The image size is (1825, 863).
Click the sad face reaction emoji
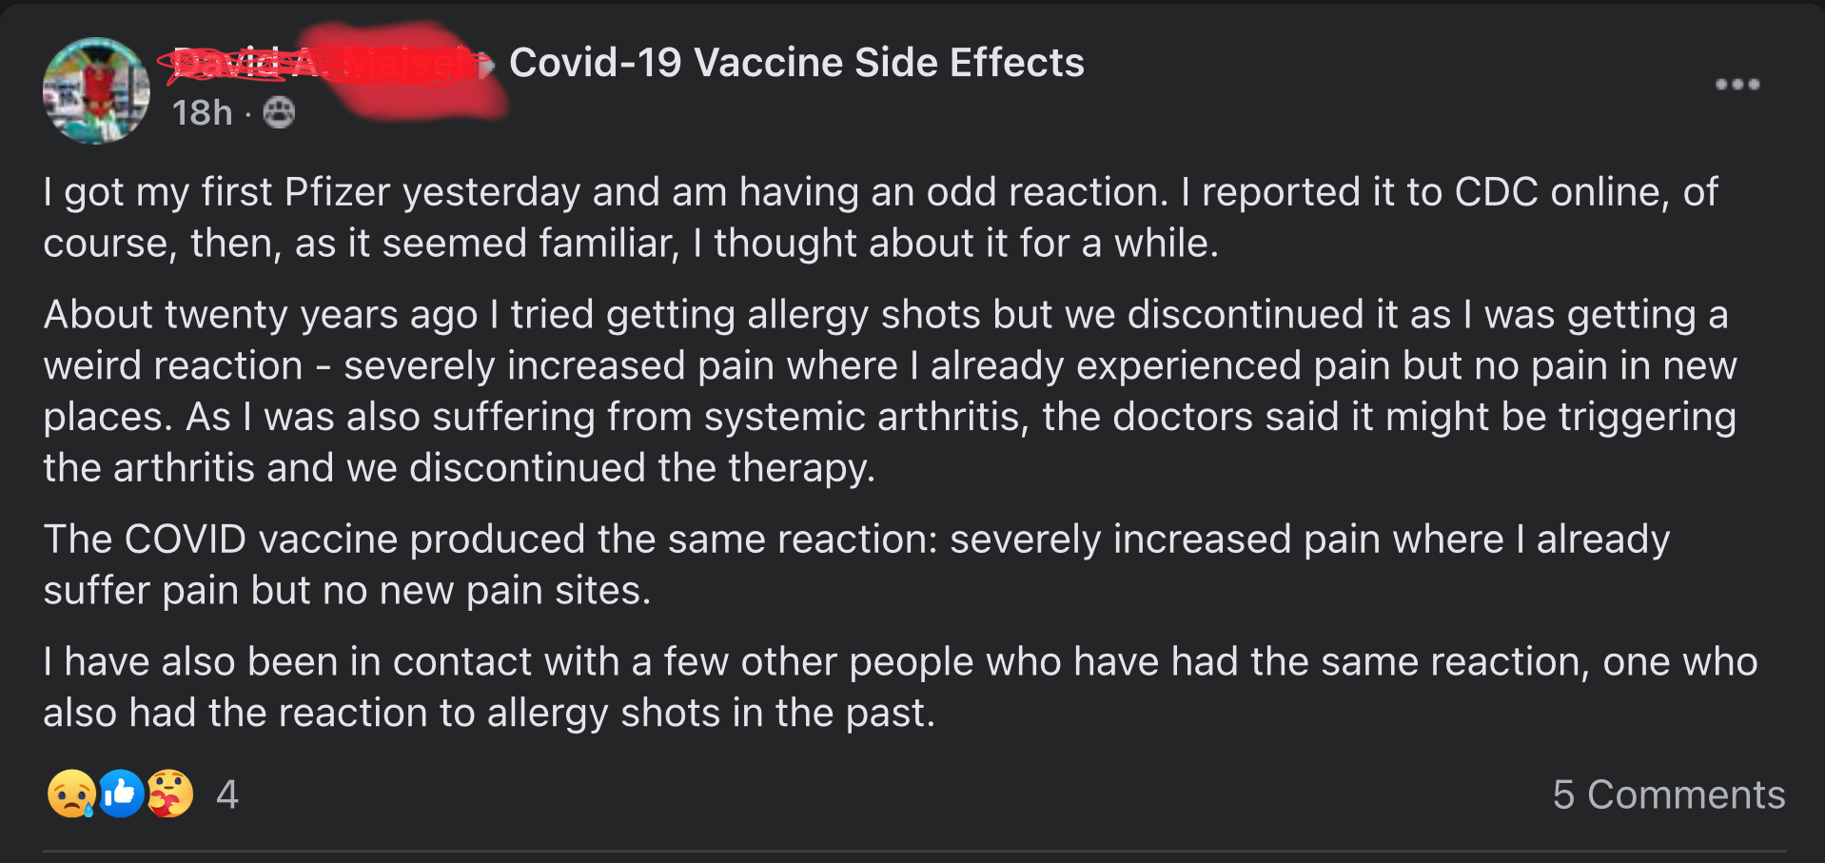pyautogui.click(x=71, y=794)
